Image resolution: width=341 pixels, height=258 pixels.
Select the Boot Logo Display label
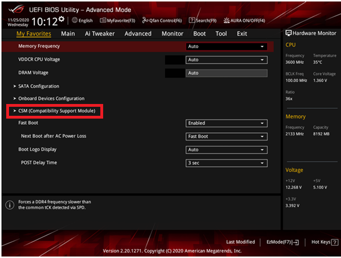(x=37, y=150)
